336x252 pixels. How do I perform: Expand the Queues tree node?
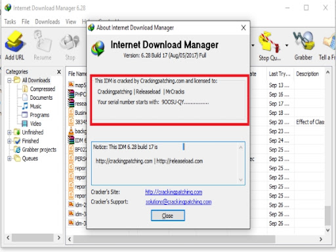9,158
